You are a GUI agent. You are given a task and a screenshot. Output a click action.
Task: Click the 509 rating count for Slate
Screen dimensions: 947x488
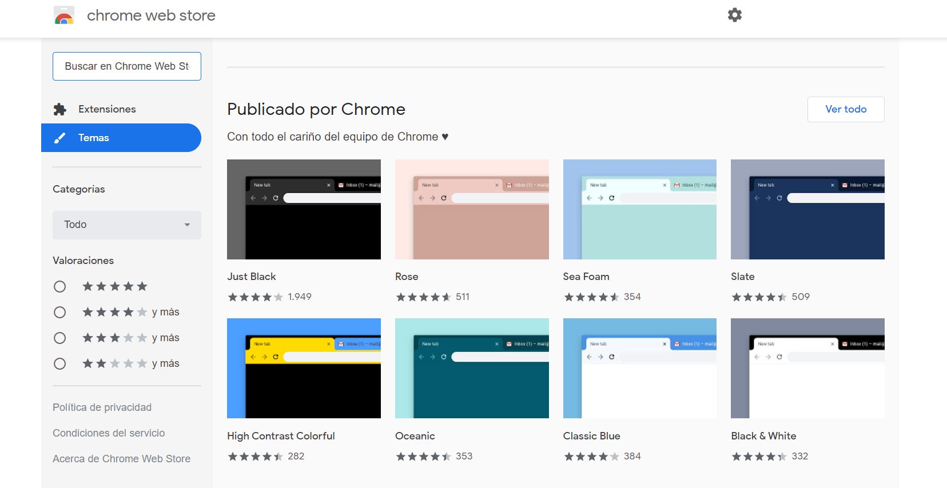coord(801,297)
